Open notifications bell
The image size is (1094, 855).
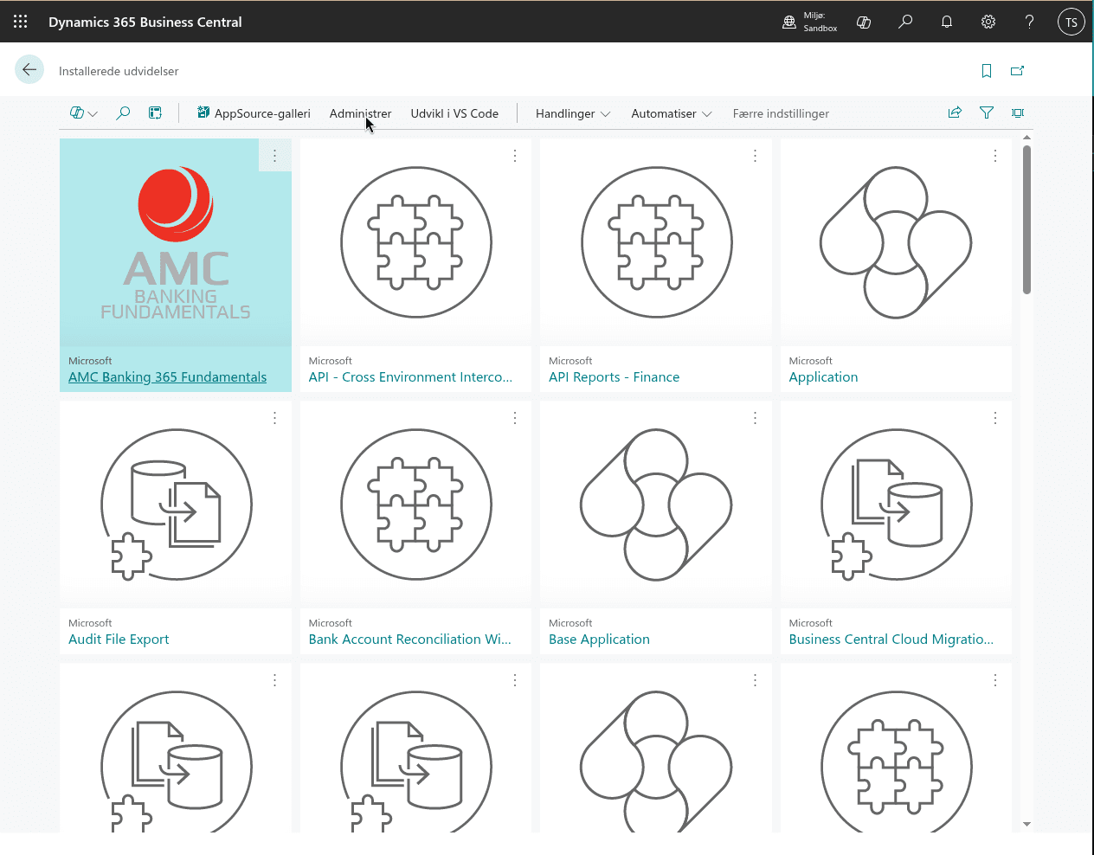click(x=947, y=22)
